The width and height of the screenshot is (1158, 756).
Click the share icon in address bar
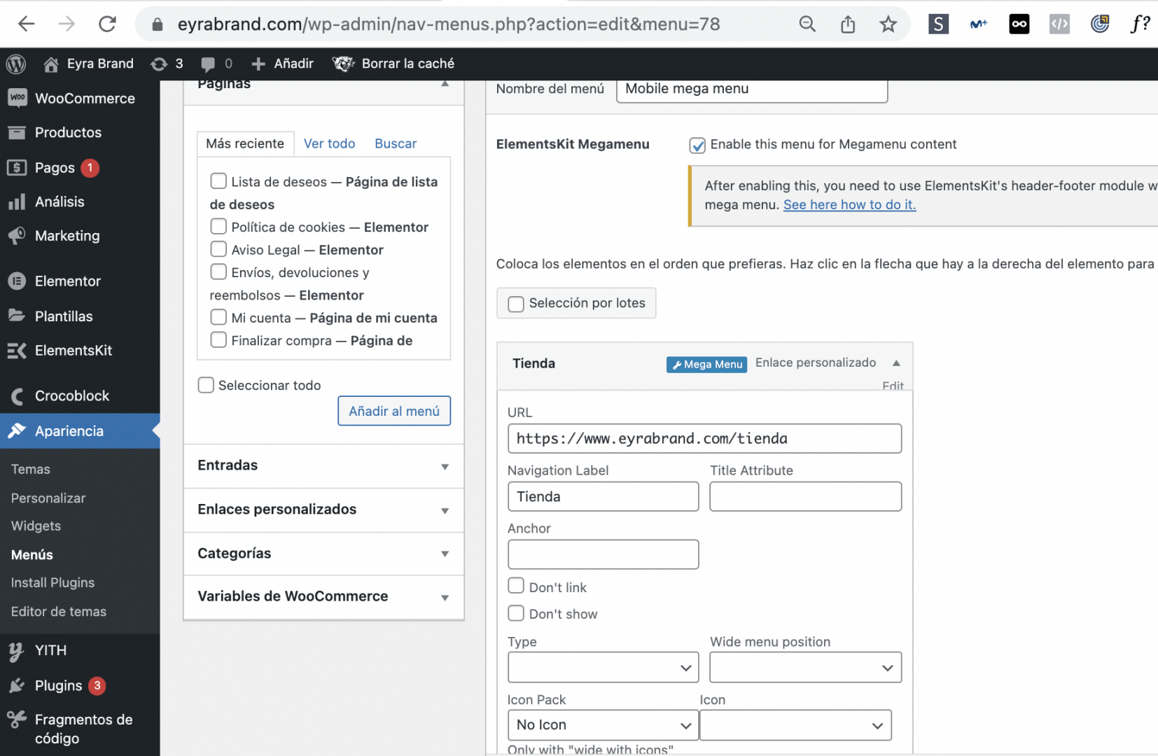[848, 24]
